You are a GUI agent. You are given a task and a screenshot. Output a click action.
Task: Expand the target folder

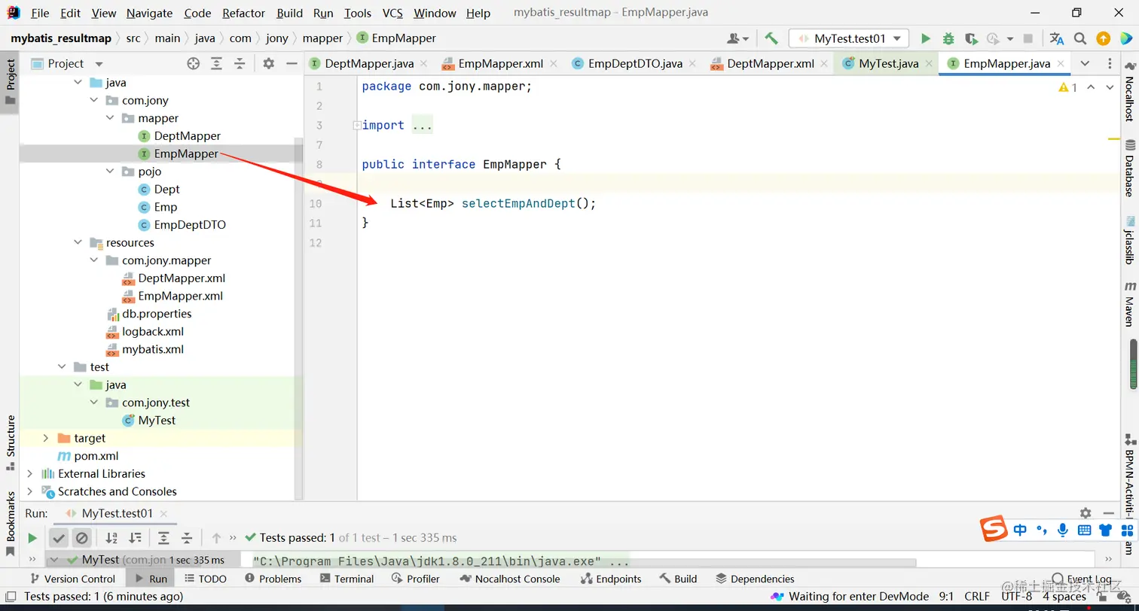click(46, 438)
